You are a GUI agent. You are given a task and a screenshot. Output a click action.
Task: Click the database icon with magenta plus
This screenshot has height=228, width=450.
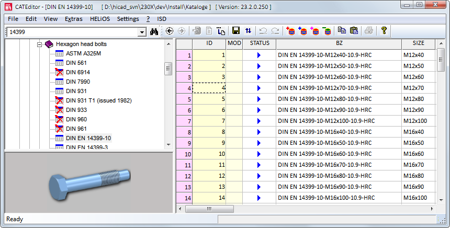tap(314, 31)
